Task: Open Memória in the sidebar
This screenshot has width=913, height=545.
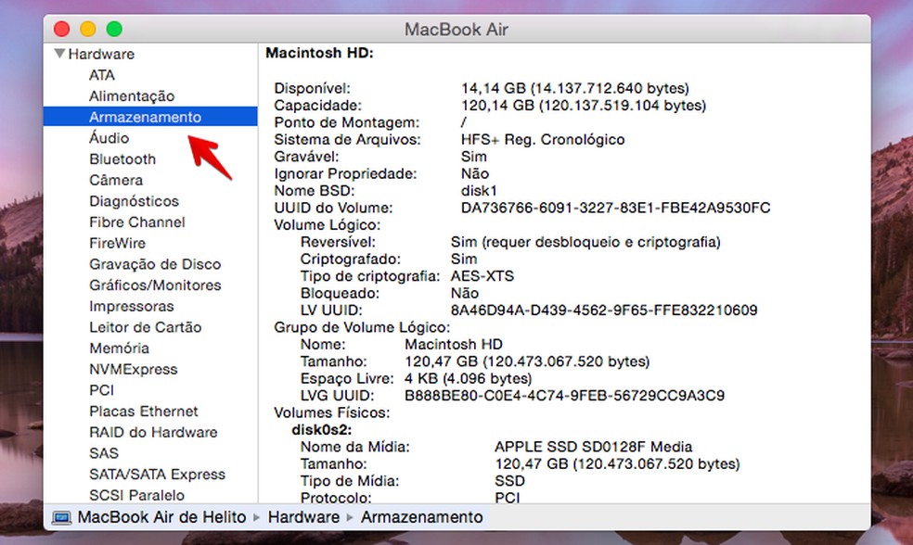Action: click(119, 348)
